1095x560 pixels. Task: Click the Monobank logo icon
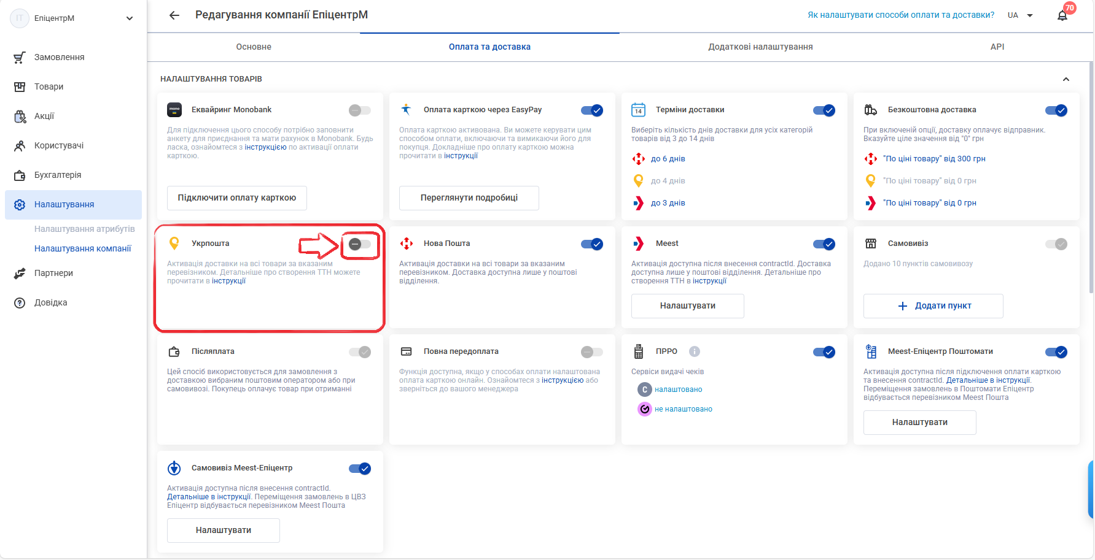(174, 110)
